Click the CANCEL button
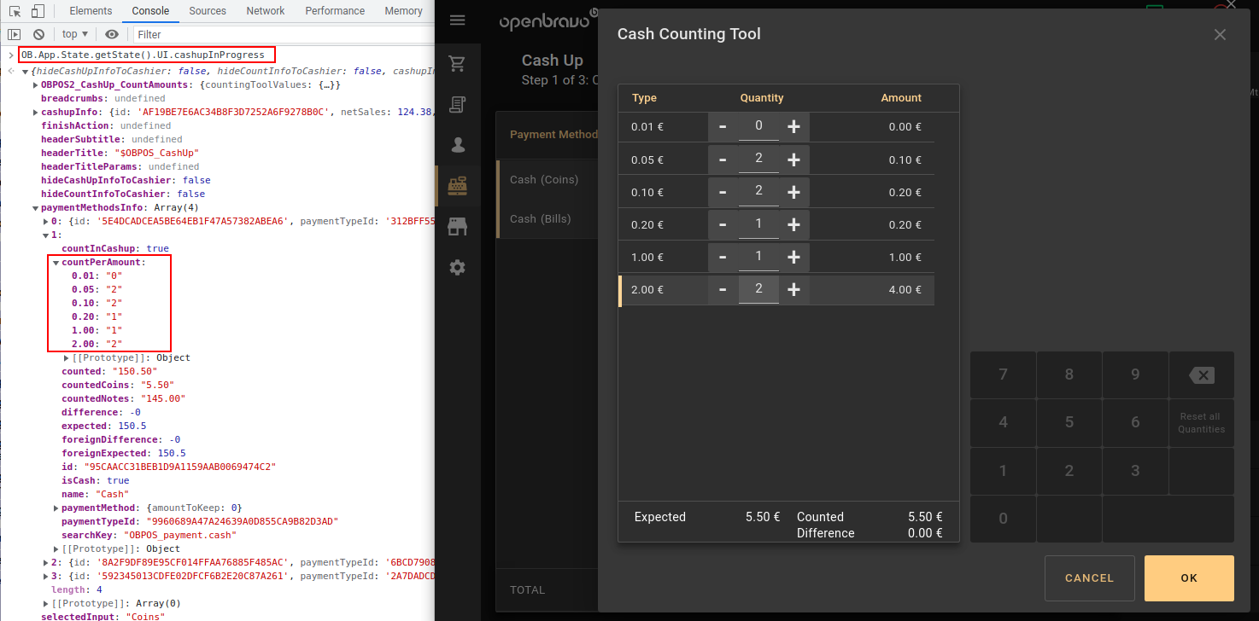 (1089, 578)
